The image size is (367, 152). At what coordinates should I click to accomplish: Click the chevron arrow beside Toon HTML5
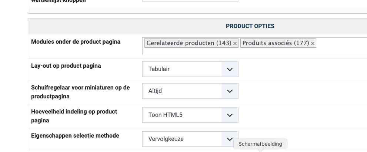tap(230, 115)
